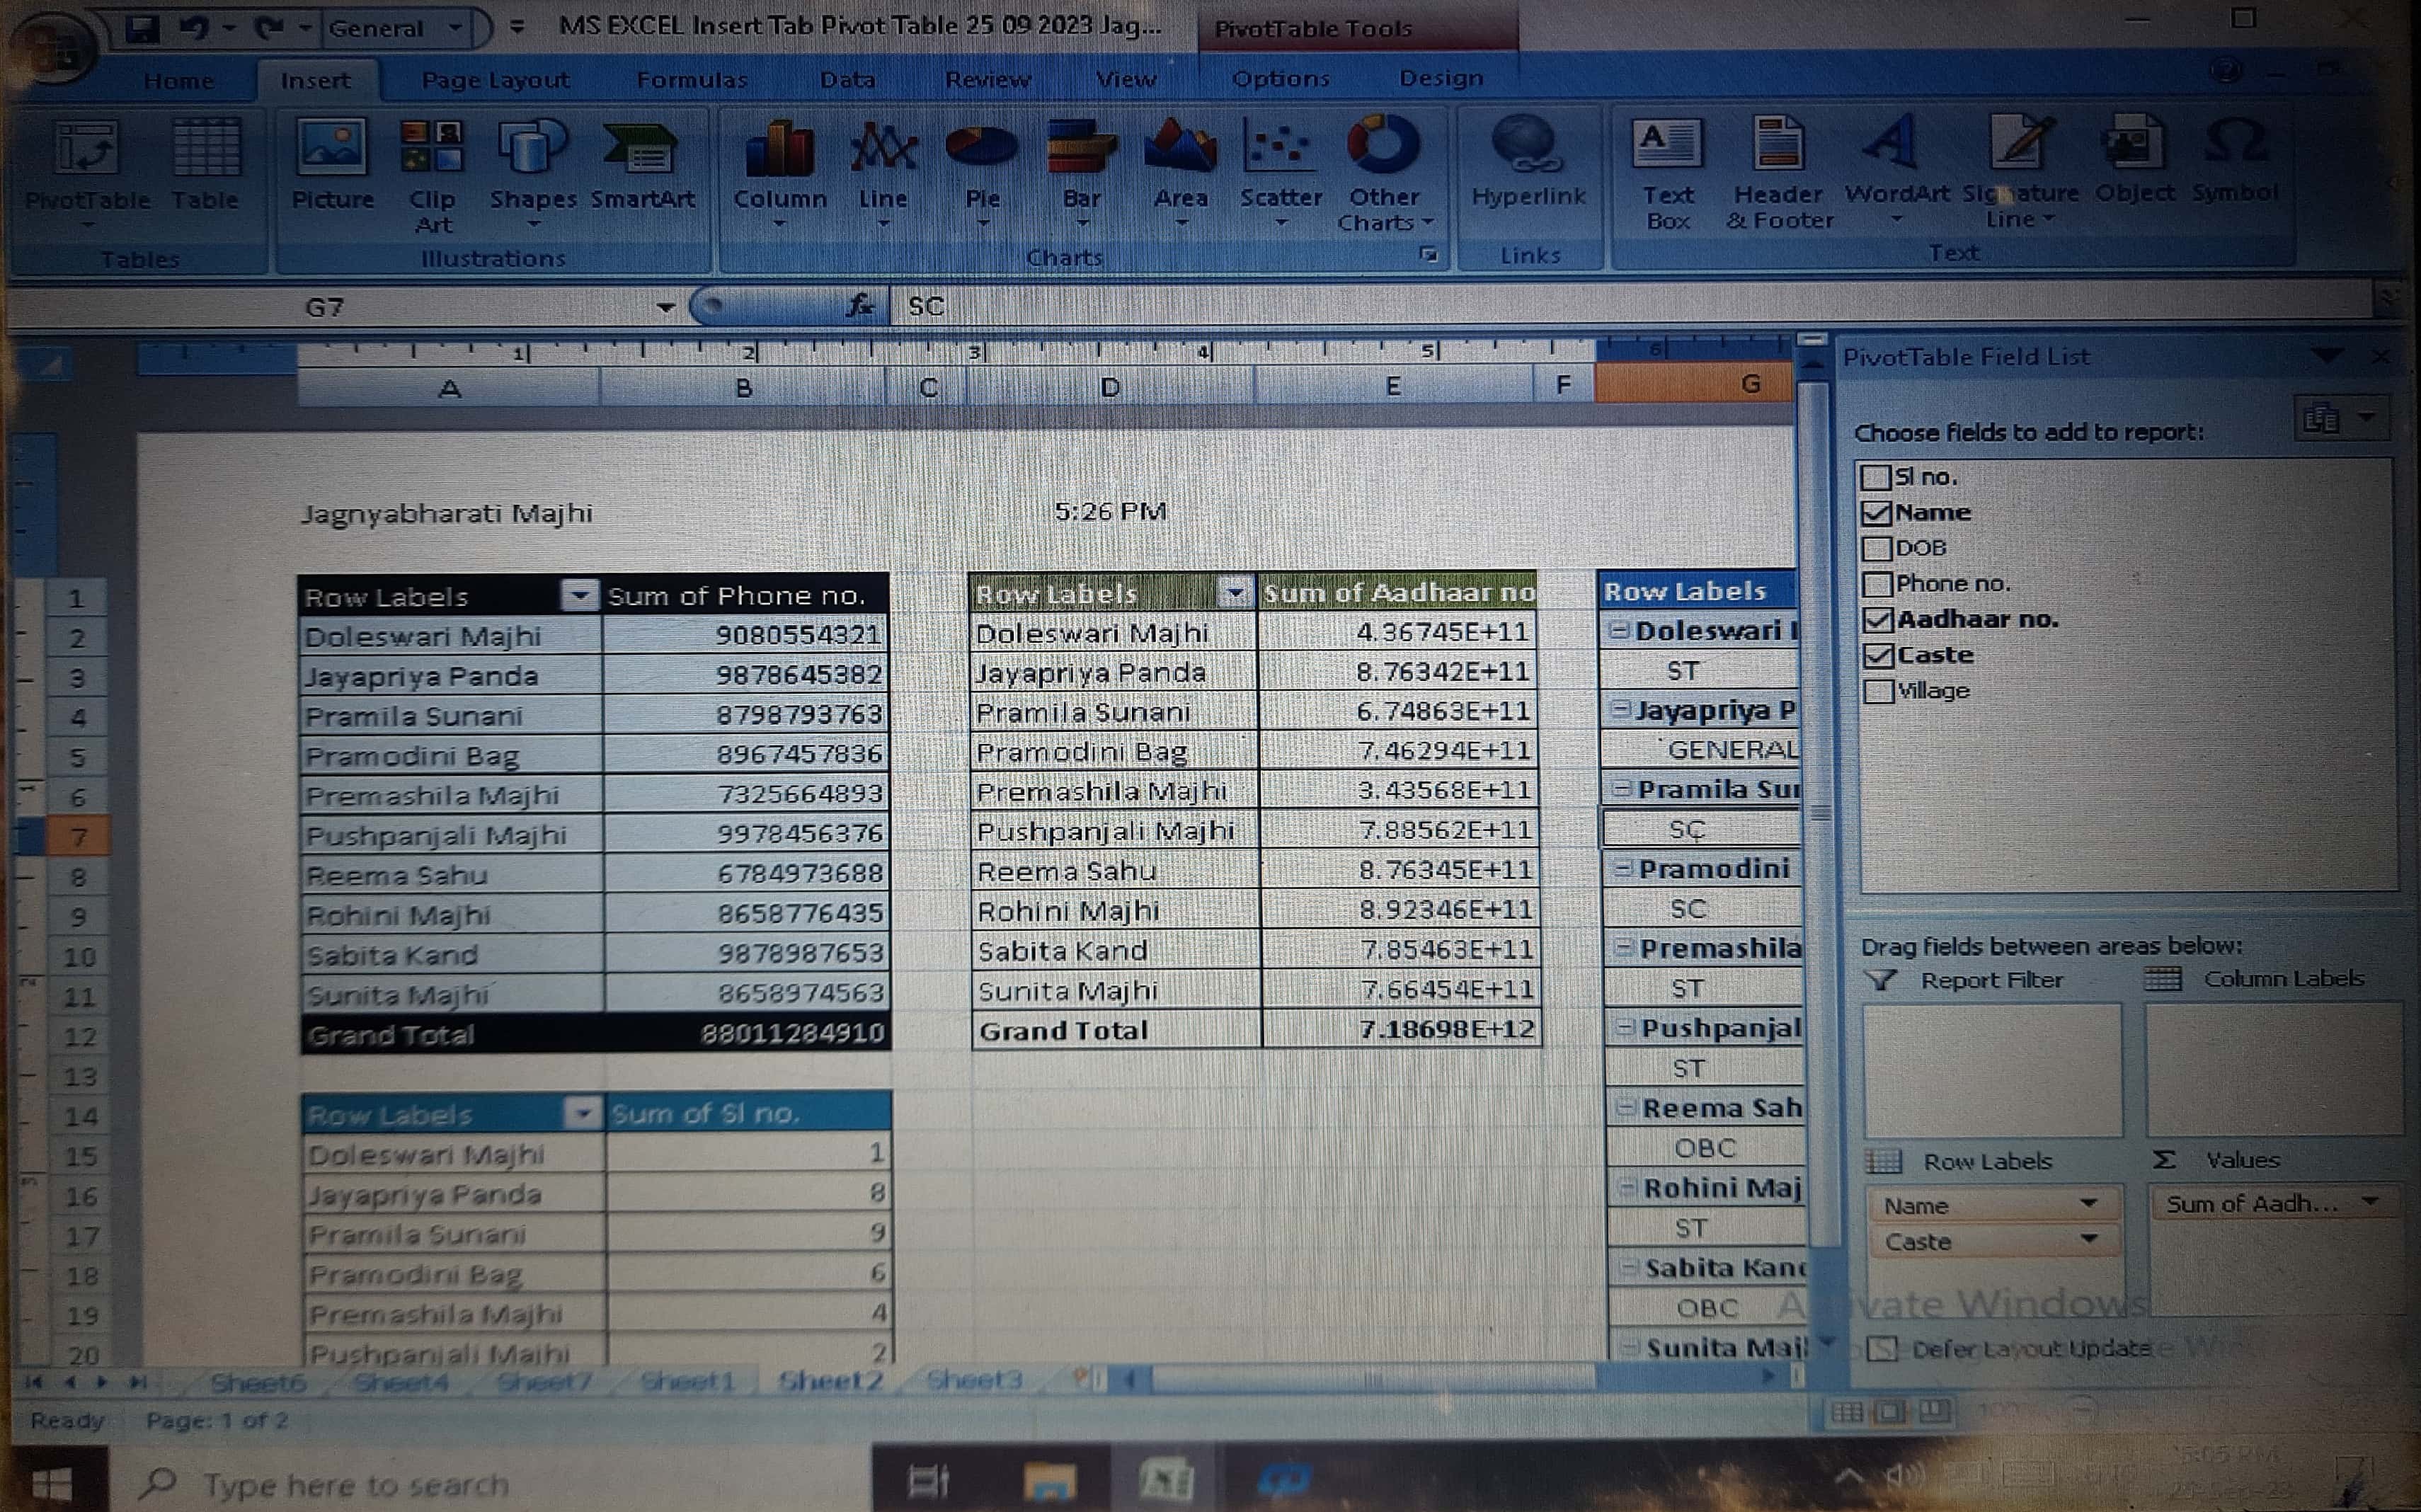The height and width of the screenshot is (1512, 2421).
Task: Expand the Name field dropdown in Row Labels area
Action: pos(2088,1204)
